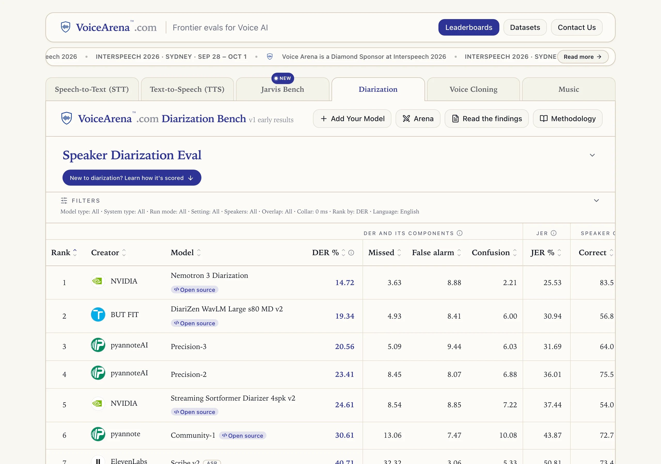Screen dimensions: 661x464
Task: Click the filters sliders icon
Action: click(64, 200)
